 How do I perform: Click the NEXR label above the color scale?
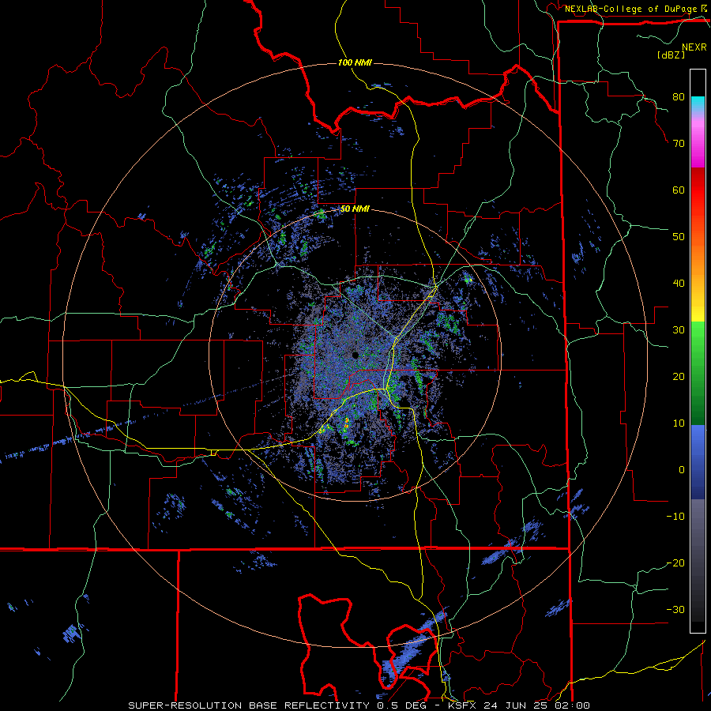(694, 47)
